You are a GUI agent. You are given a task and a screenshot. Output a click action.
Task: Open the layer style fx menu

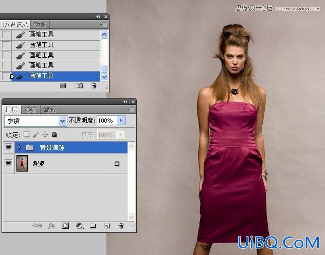(51, 226)
